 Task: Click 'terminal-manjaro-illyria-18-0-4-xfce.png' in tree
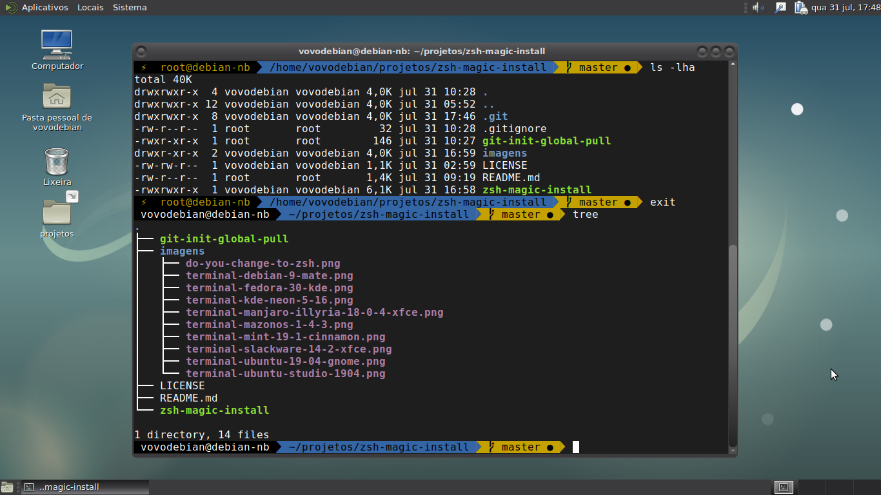(315, 312)
